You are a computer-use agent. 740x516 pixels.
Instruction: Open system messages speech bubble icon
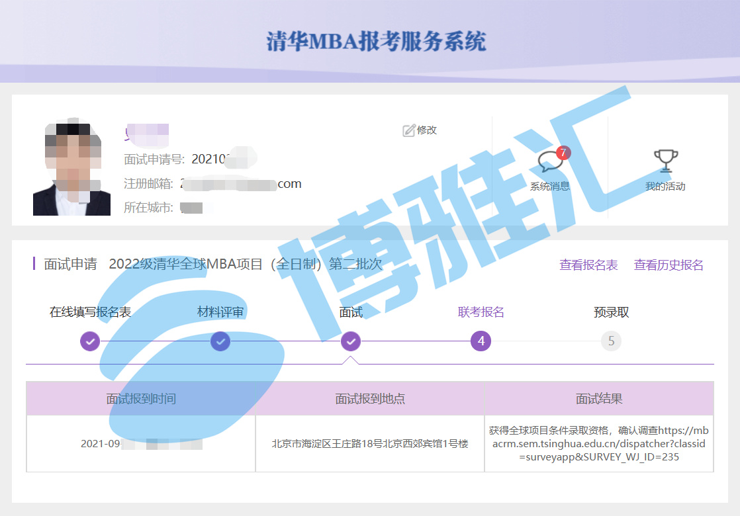(x=549, y=162)
